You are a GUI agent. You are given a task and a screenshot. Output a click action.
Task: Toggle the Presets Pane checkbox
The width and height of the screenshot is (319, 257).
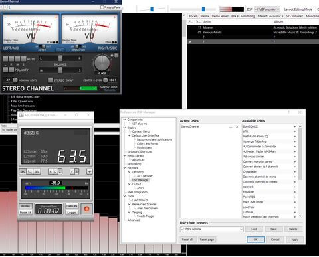(102, 7)
